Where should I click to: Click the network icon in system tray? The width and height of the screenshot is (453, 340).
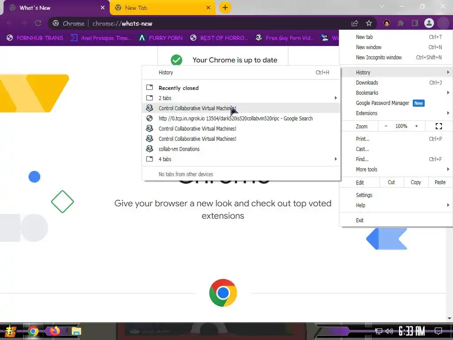click(379, 331)
